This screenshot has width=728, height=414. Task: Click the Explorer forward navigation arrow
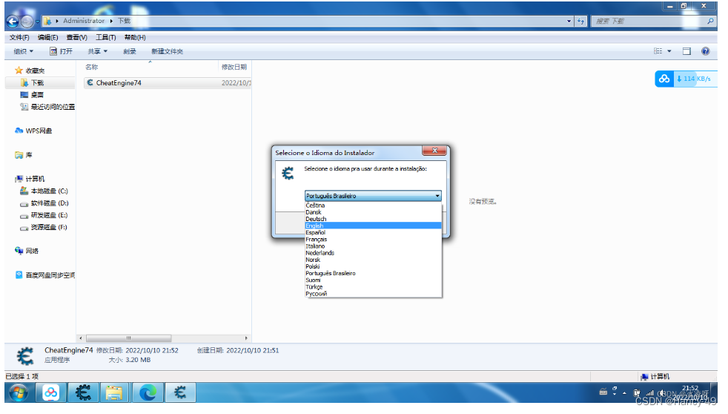(x=27, y=22)
